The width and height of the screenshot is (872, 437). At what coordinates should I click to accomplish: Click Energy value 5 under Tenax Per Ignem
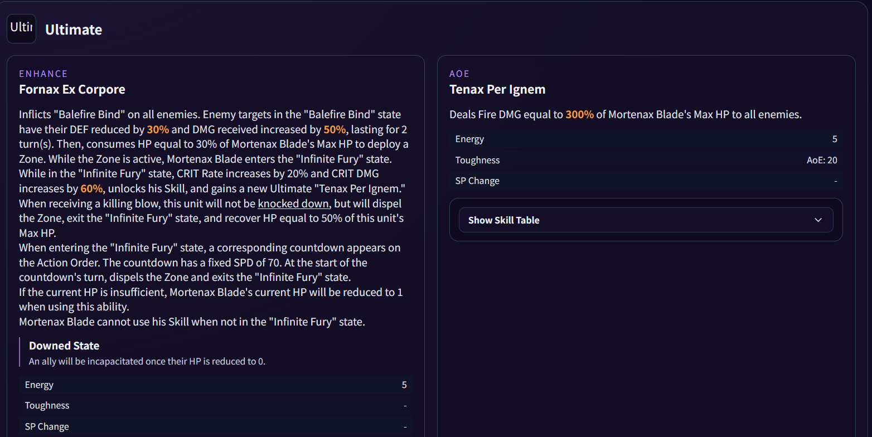point(835,139)
